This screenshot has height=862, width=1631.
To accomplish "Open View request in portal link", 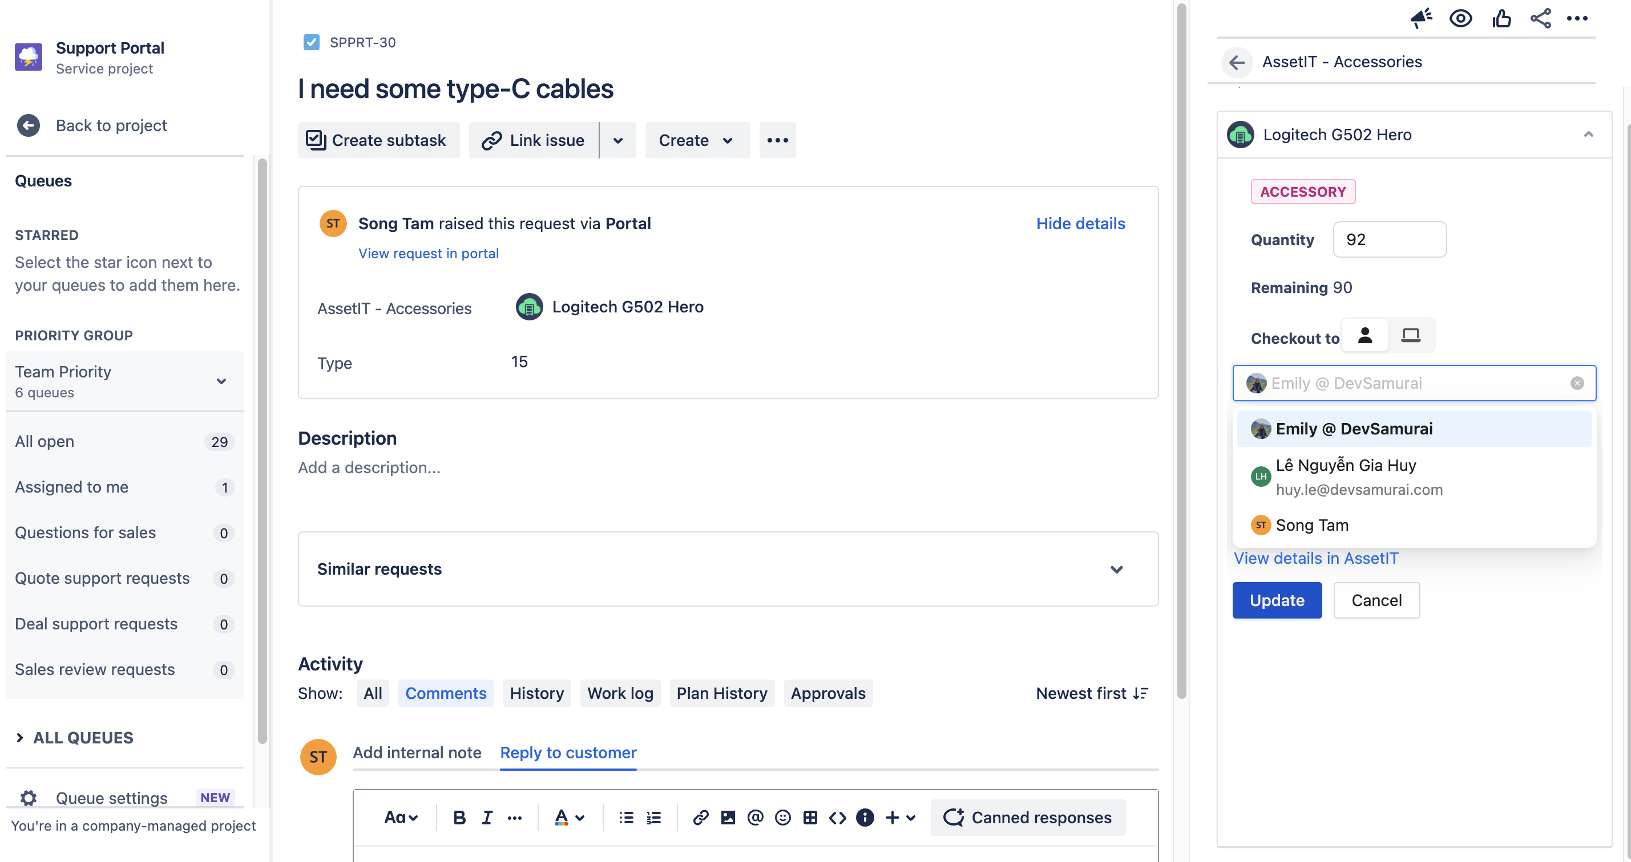I will 428,253.
